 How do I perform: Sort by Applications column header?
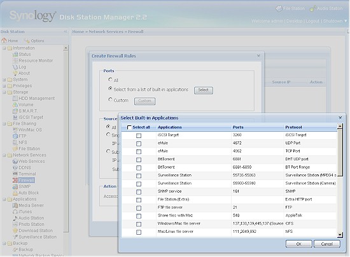(193, 127)
